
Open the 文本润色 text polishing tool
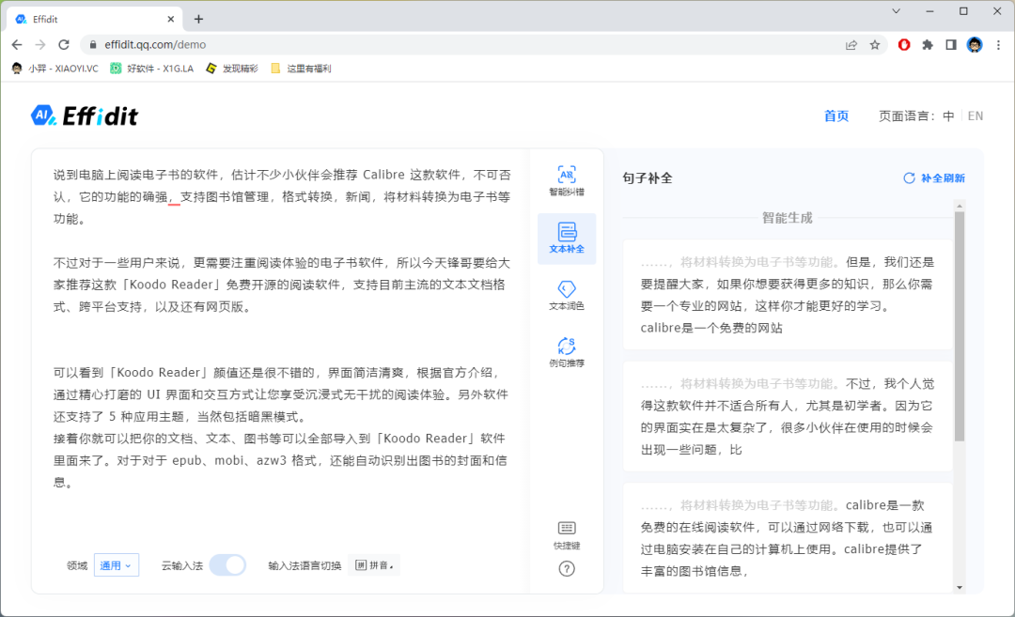click(x=566, y=296)
